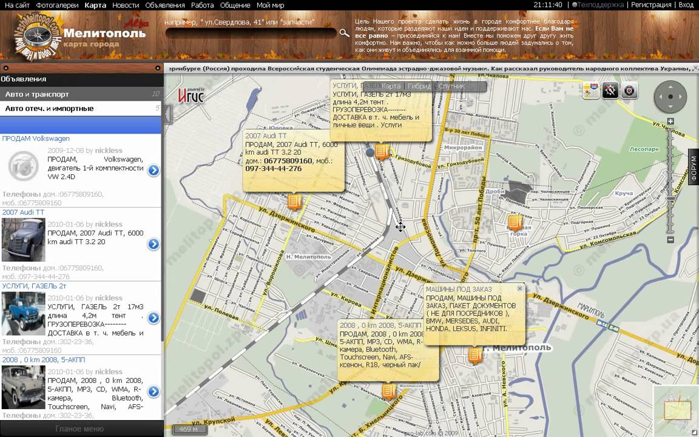Open the 'Общение' menu item
699x437 pixels.
tap(235, 5)
